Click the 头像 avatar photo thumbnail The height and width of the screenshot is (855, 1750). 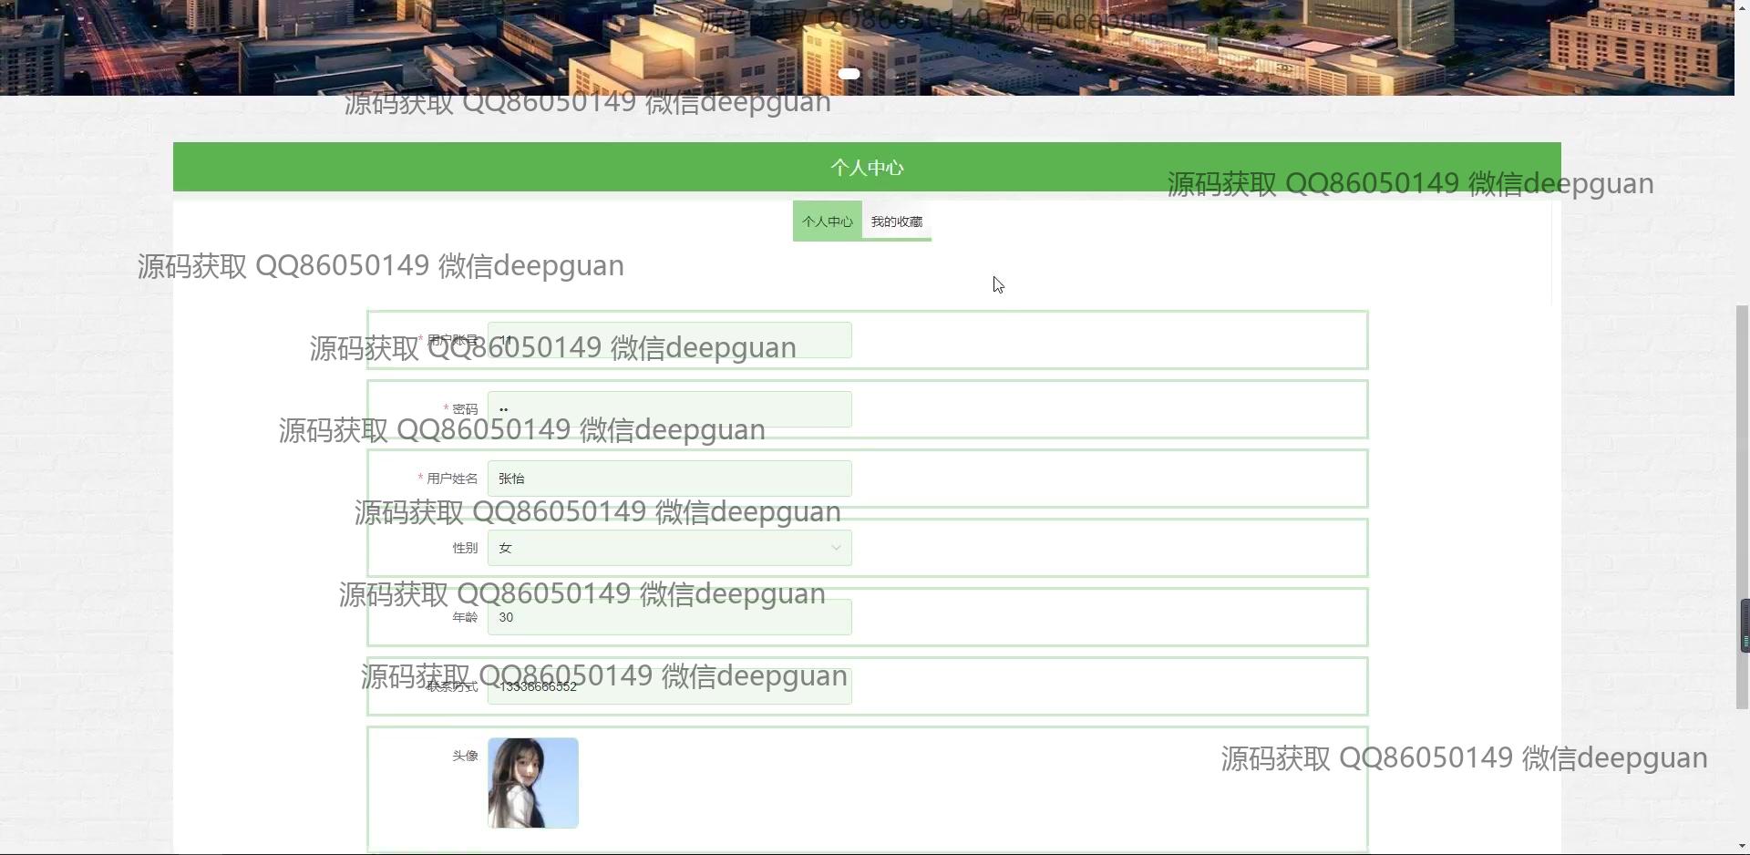point(533,783)
